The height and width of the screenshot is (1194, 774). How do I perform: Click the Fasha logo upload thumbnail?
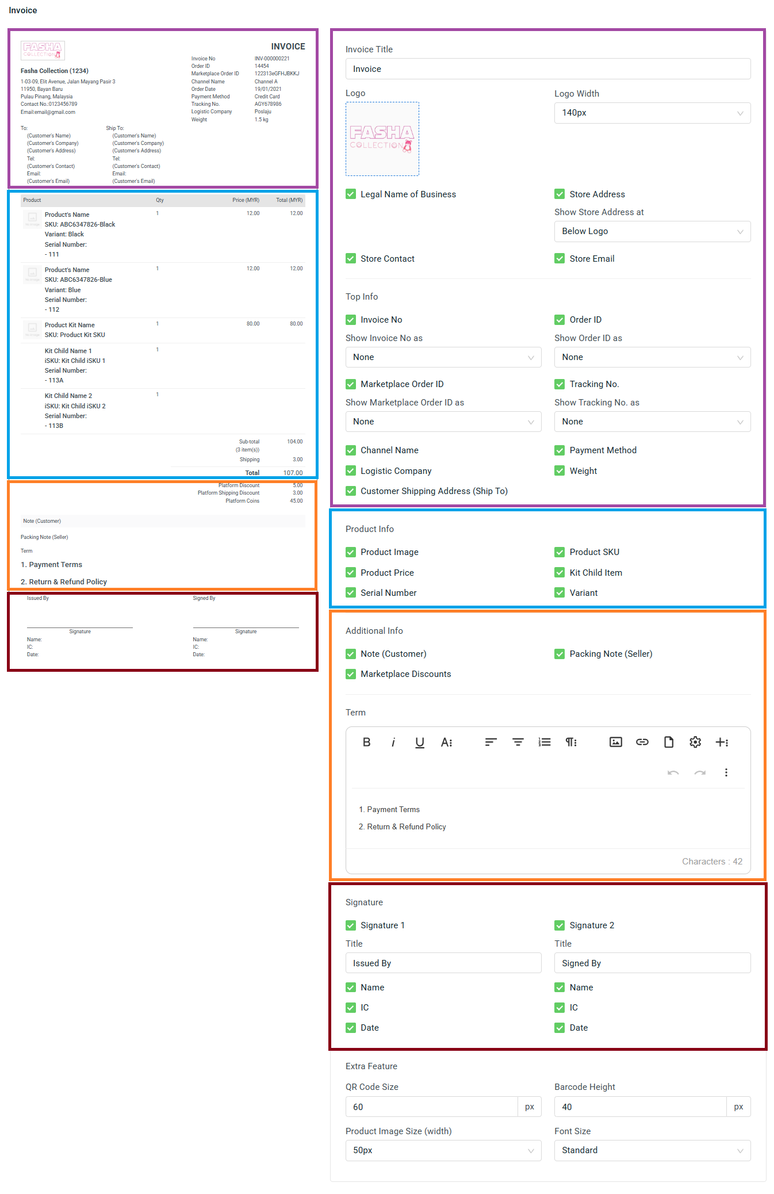[382, 139]
